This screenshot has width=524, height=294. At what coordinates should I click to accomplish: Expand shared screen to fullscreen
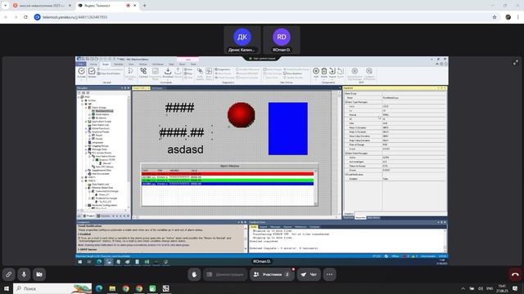[516, 62]
